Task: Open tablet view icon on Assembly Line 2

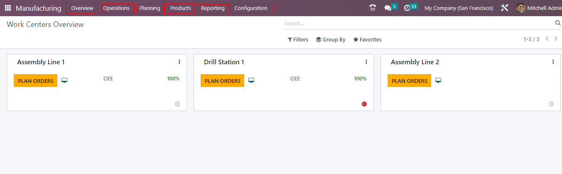Action: 438,81
